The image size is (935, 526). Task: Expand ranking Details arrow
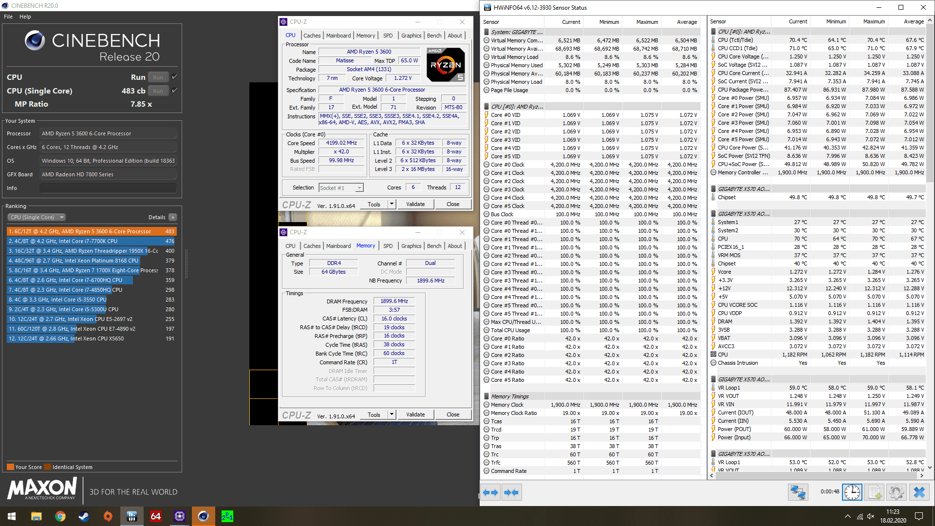173,217
